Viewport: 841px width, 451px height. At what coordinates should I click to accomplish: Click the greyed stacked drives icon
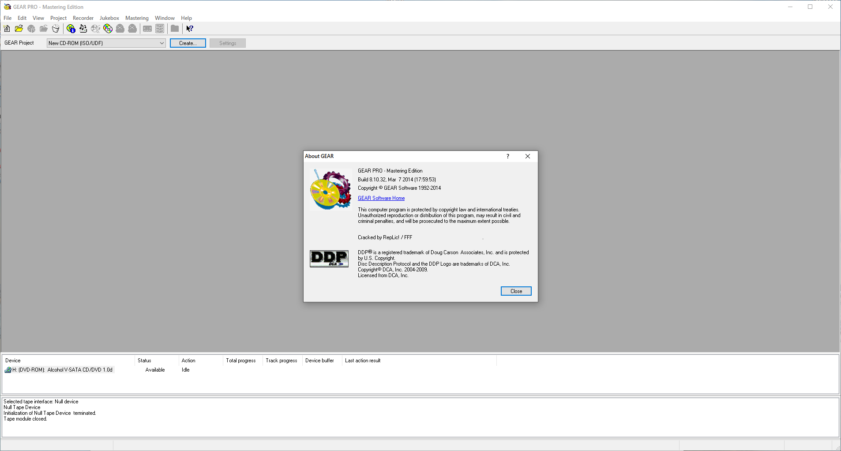160,29
